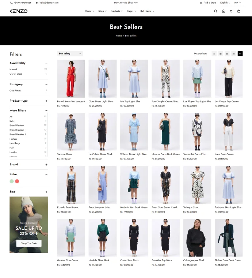Expand the Size filter section
The width and height of the screenshot is (252, 278).
[x=46, y=192]
